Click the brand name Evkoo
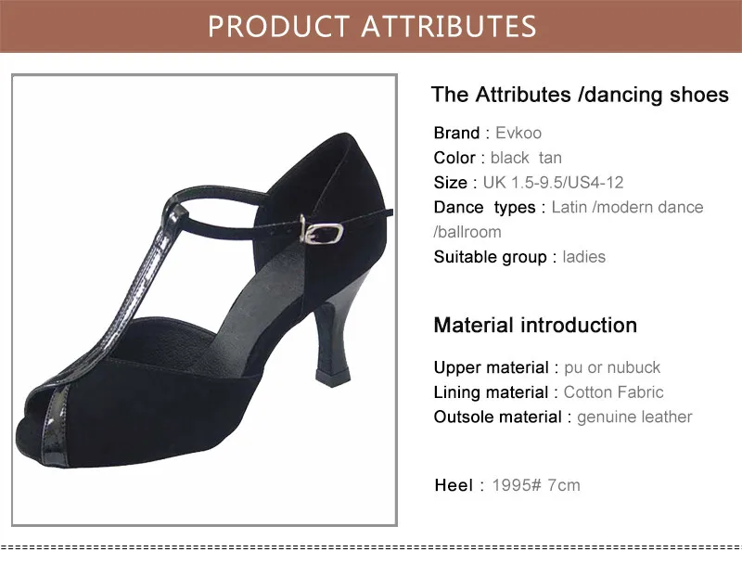 point(518,133)
